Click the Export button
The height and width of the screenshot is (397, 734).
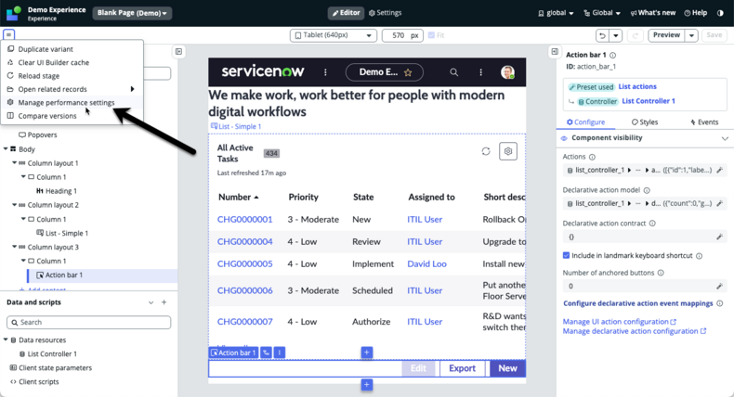462,368
